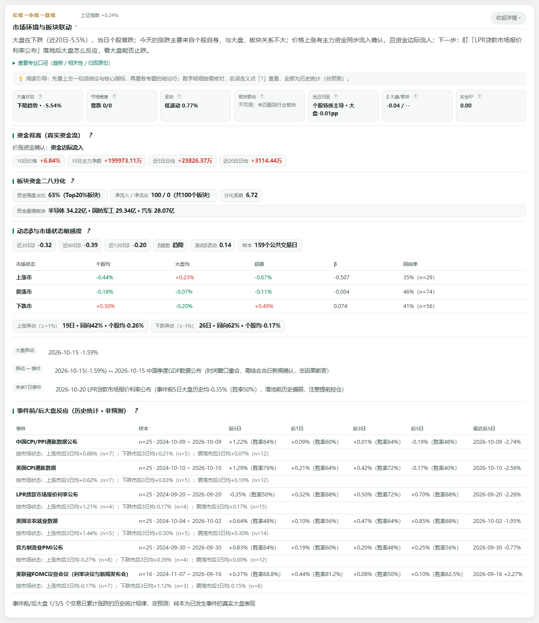Select the 美国非农就业数据 event row title
The height and width of the screenshot is (623, 539).
(x=37, y=521)
